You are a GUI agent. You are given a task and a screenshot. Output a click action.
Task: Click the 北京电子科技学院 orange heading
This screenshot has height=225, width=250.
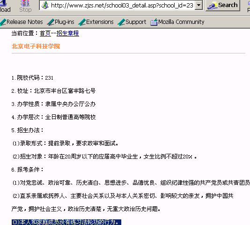click(x=36, y=46)
